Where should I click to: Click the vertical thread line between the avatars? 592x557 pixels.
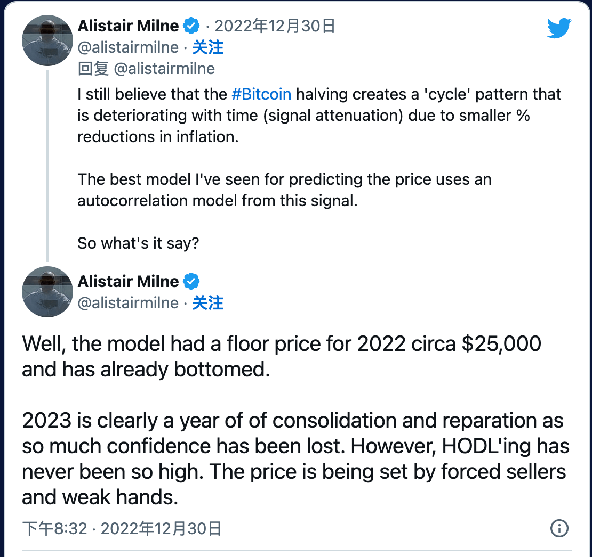coord(47,166)
